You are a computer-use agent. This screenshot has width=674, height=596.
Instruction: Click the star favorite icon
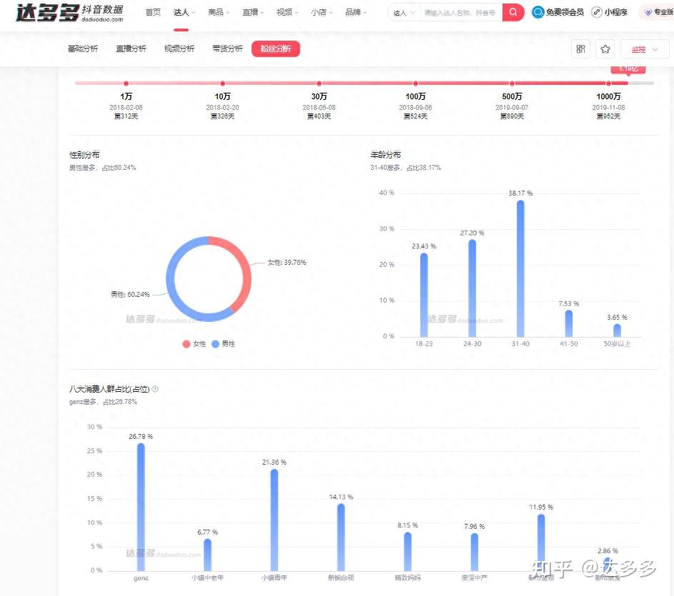tap(605, 49)
